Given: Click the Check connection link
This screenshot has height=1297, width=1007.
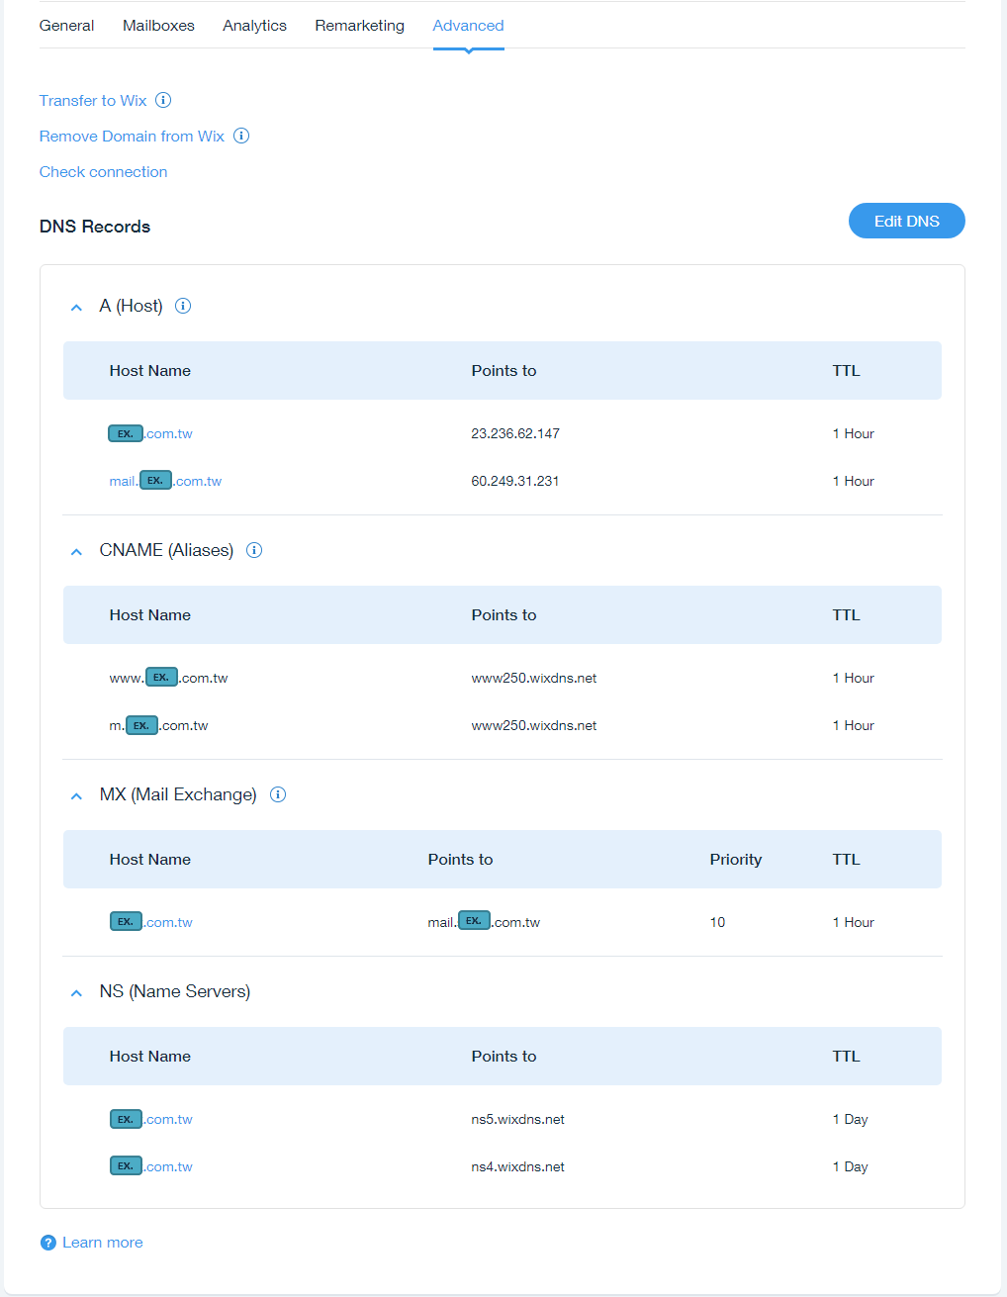Looking at the screenshot, I should click(104, 172).
